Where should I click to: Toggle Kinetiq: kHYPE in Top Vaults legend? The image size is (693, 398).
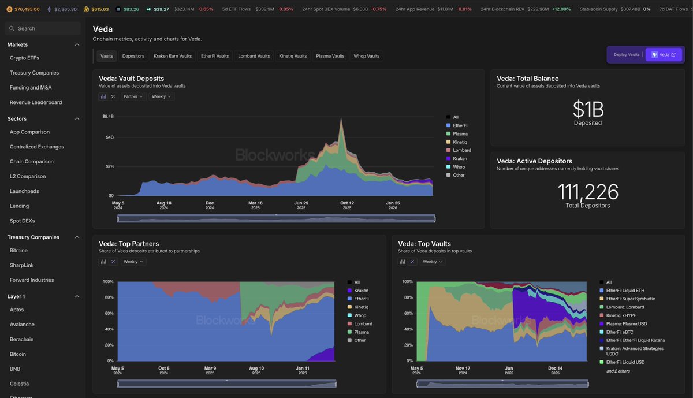coord(619,315)
